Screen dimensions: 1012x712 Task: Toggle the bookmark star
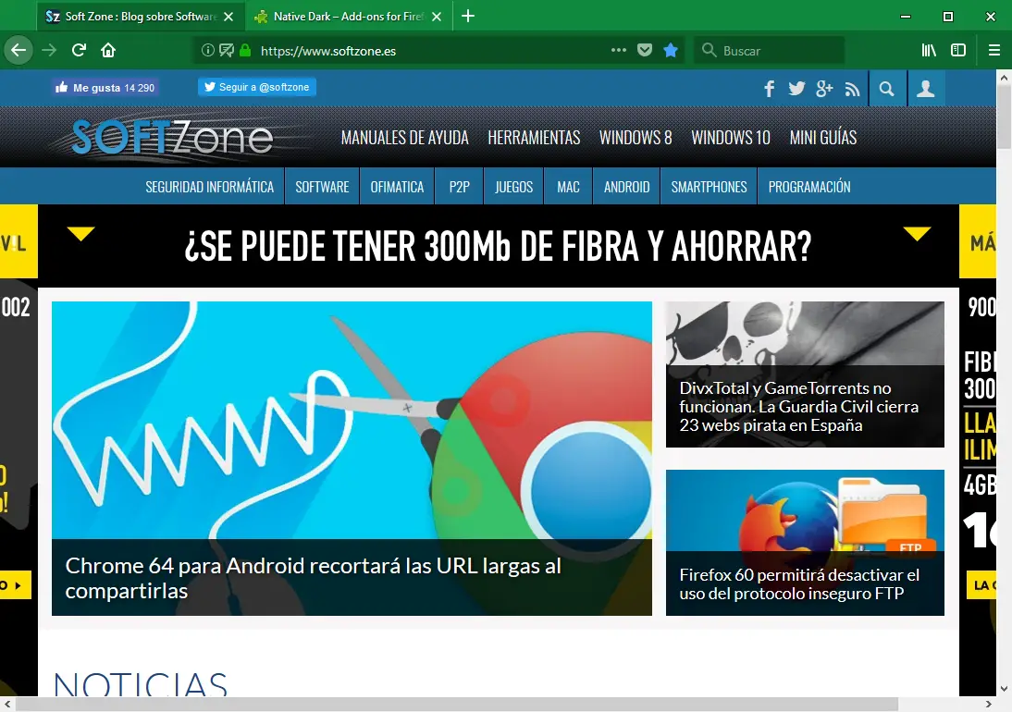click(671, 50)
